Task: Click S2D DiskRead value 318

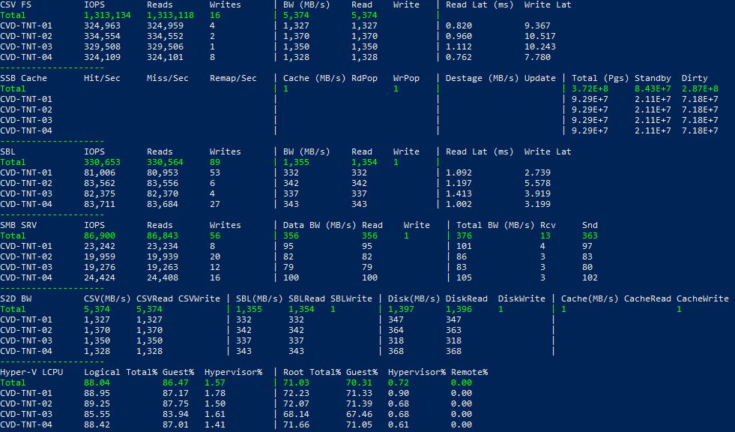Action: tap(453, 341)
